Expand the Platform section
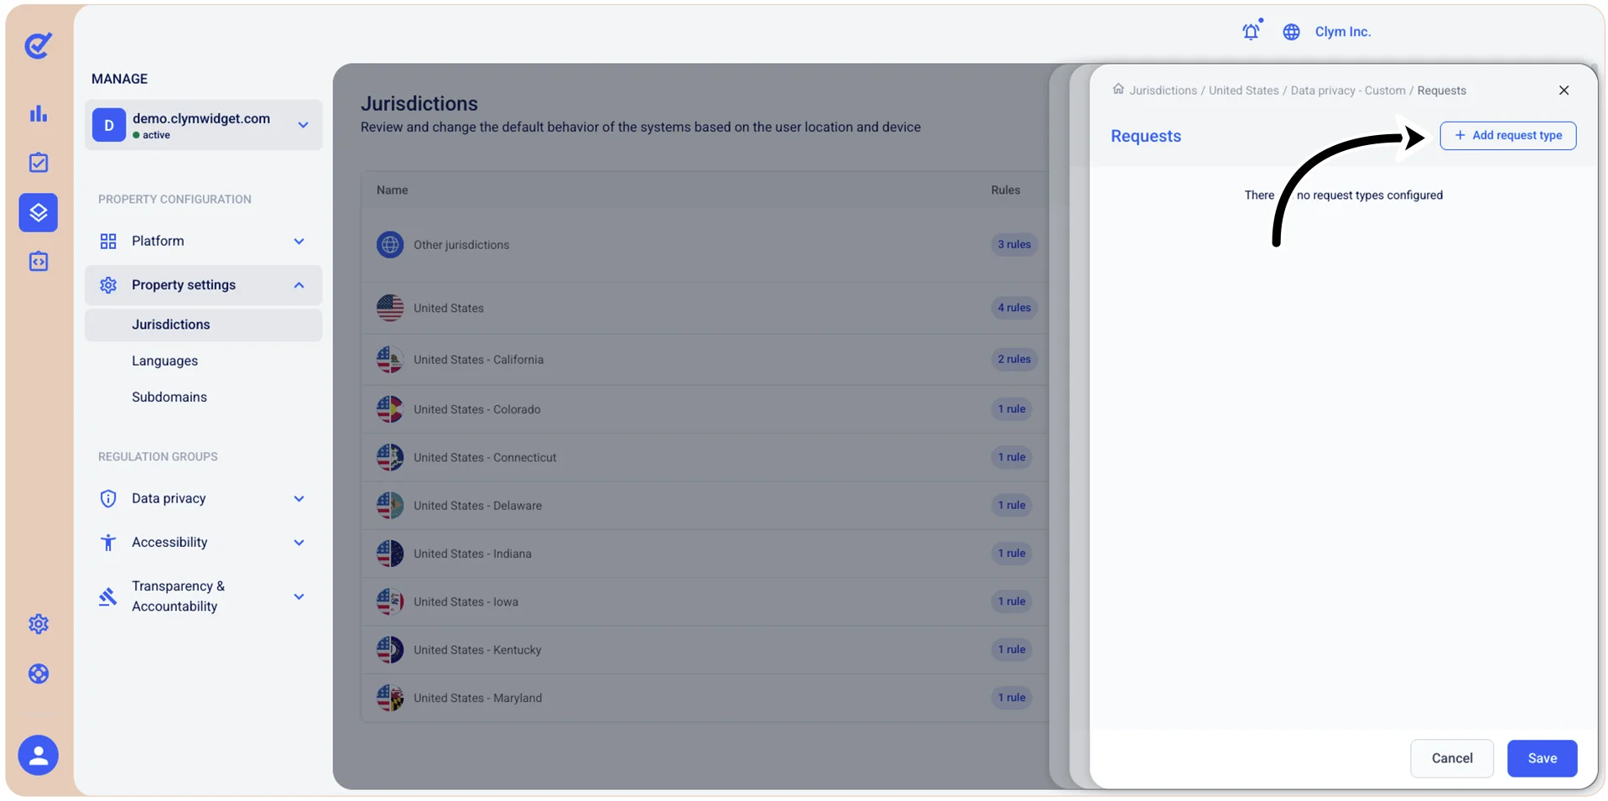The width and height of the screenshot is (1608, 801). click(x=204, y=242)
